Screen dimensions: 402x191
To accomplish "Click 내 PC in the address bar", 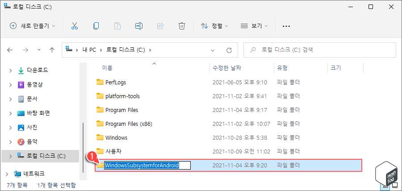I will 89,50.
